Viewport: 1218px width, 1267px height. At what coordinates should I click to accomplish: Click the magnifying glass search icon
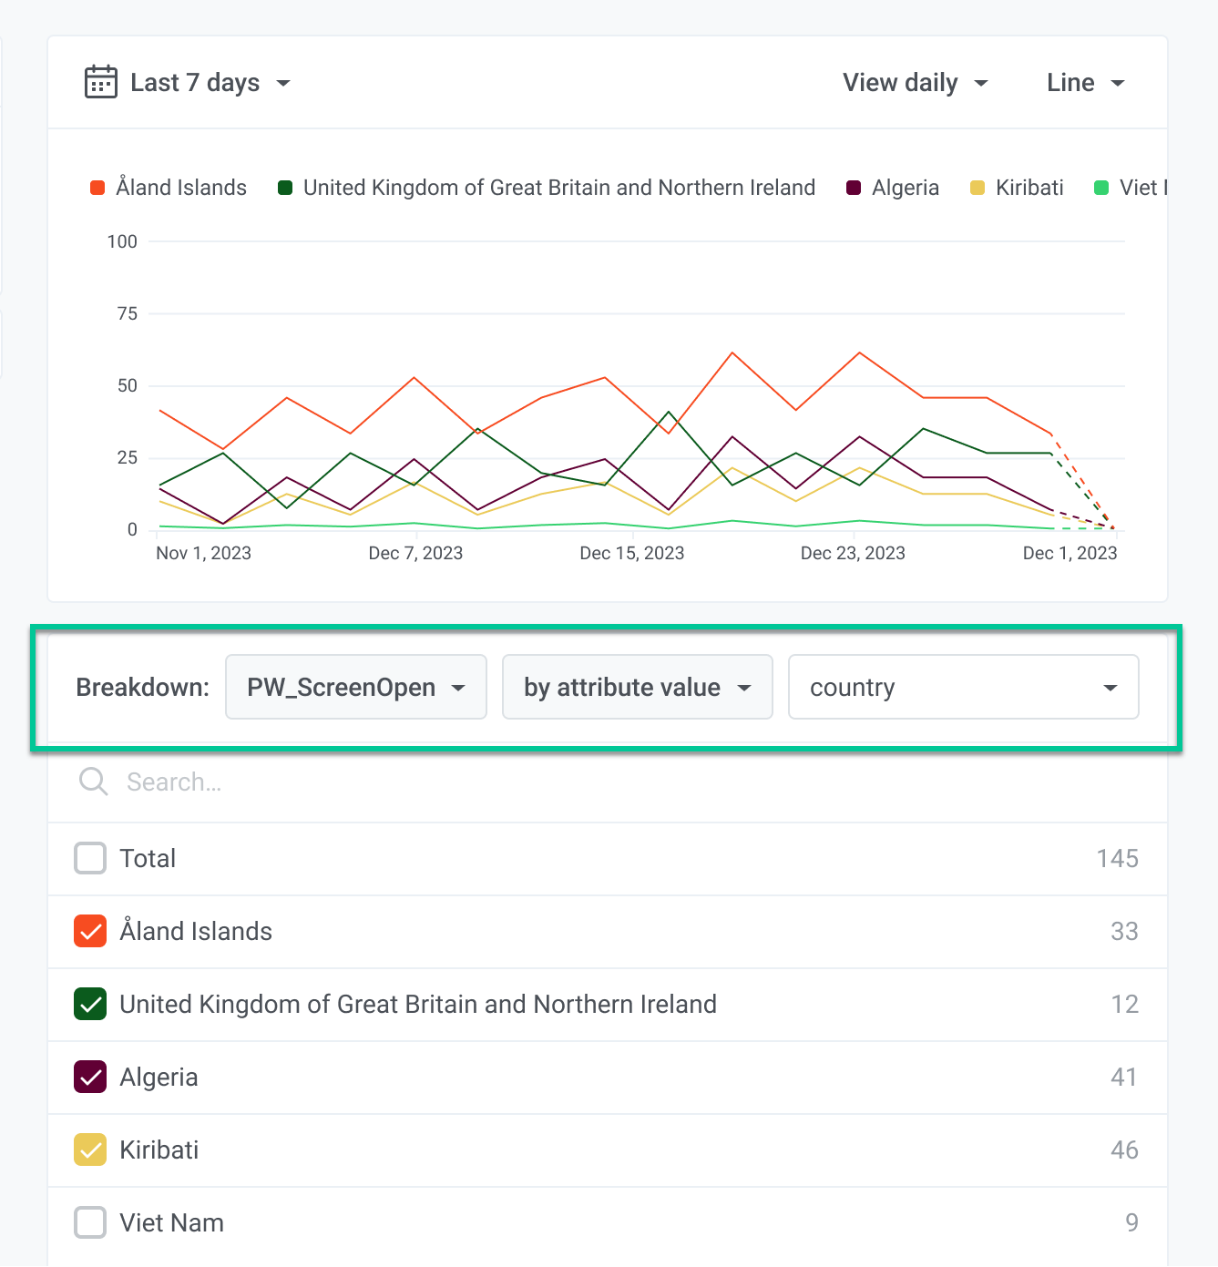pos(93,782)
